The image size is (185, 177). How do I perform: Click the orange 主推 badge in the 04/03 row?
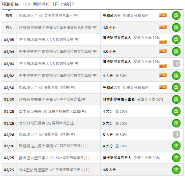163,66
